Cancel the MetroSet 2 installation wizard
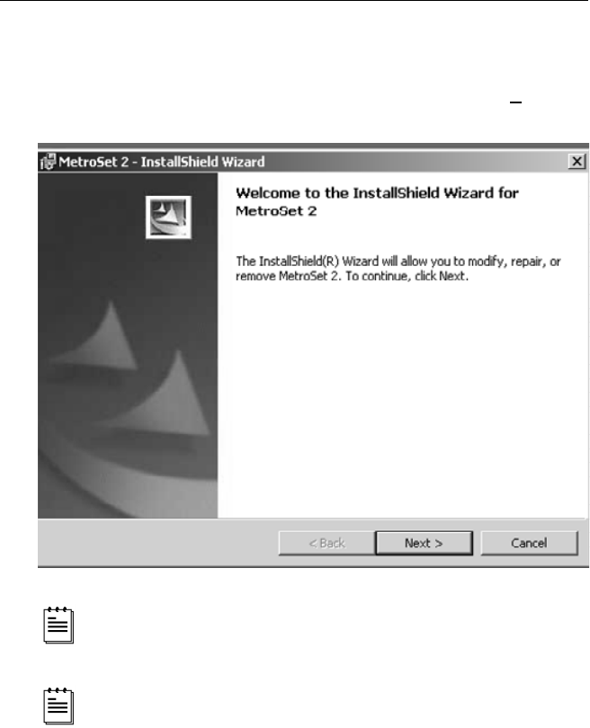The height and width of the screenshot is (728, 590). coord(529,543)
